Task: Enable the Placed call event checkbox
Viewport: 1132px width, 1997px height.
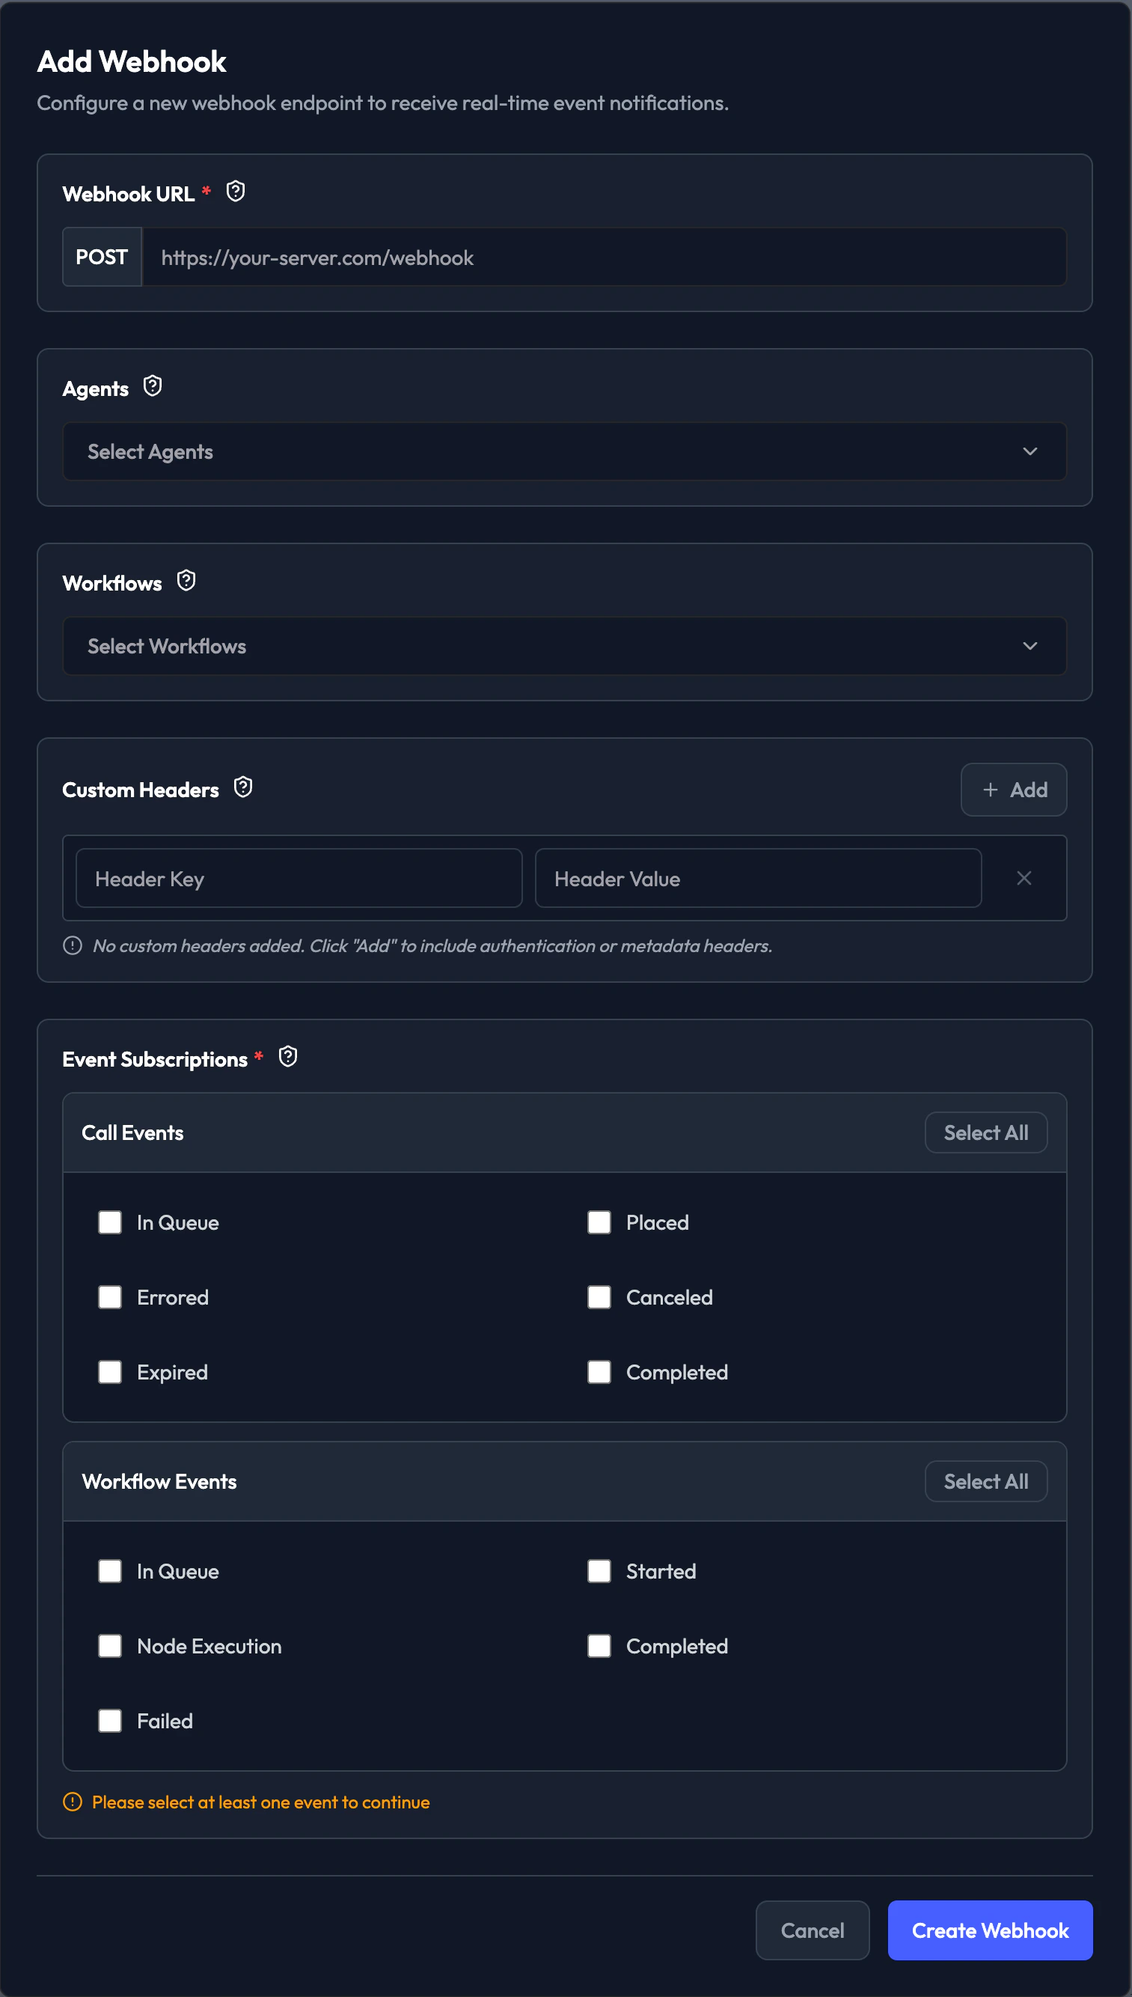Action: [599, 1222]
